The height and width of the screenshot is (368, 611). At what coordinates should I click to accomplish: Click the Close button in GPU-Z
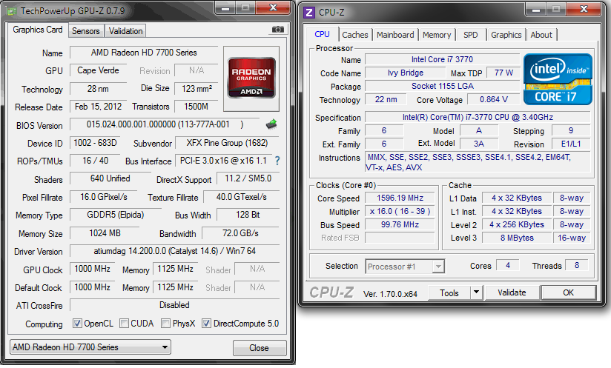pos(259,348)
